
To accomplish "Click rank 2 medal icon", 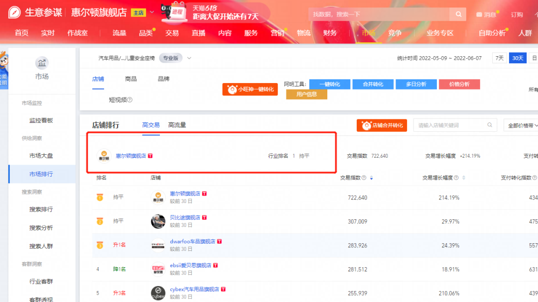I will [x=100, y=221].
